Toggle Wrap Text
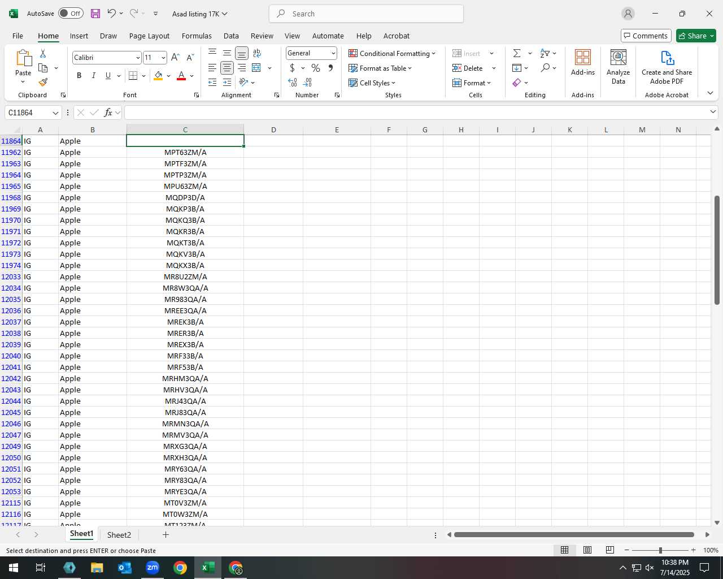This screenshot has width=723, height=579. tap(257, 53)
